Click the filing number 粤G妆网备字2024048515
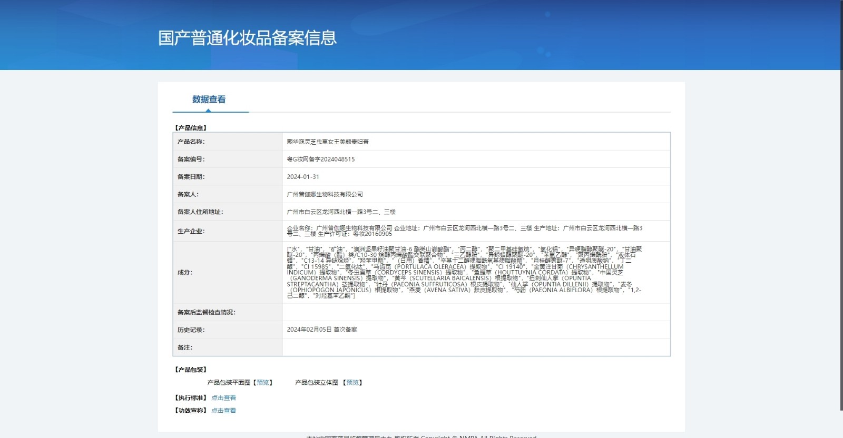The image size is (843, 438). [x=321, y=159]
